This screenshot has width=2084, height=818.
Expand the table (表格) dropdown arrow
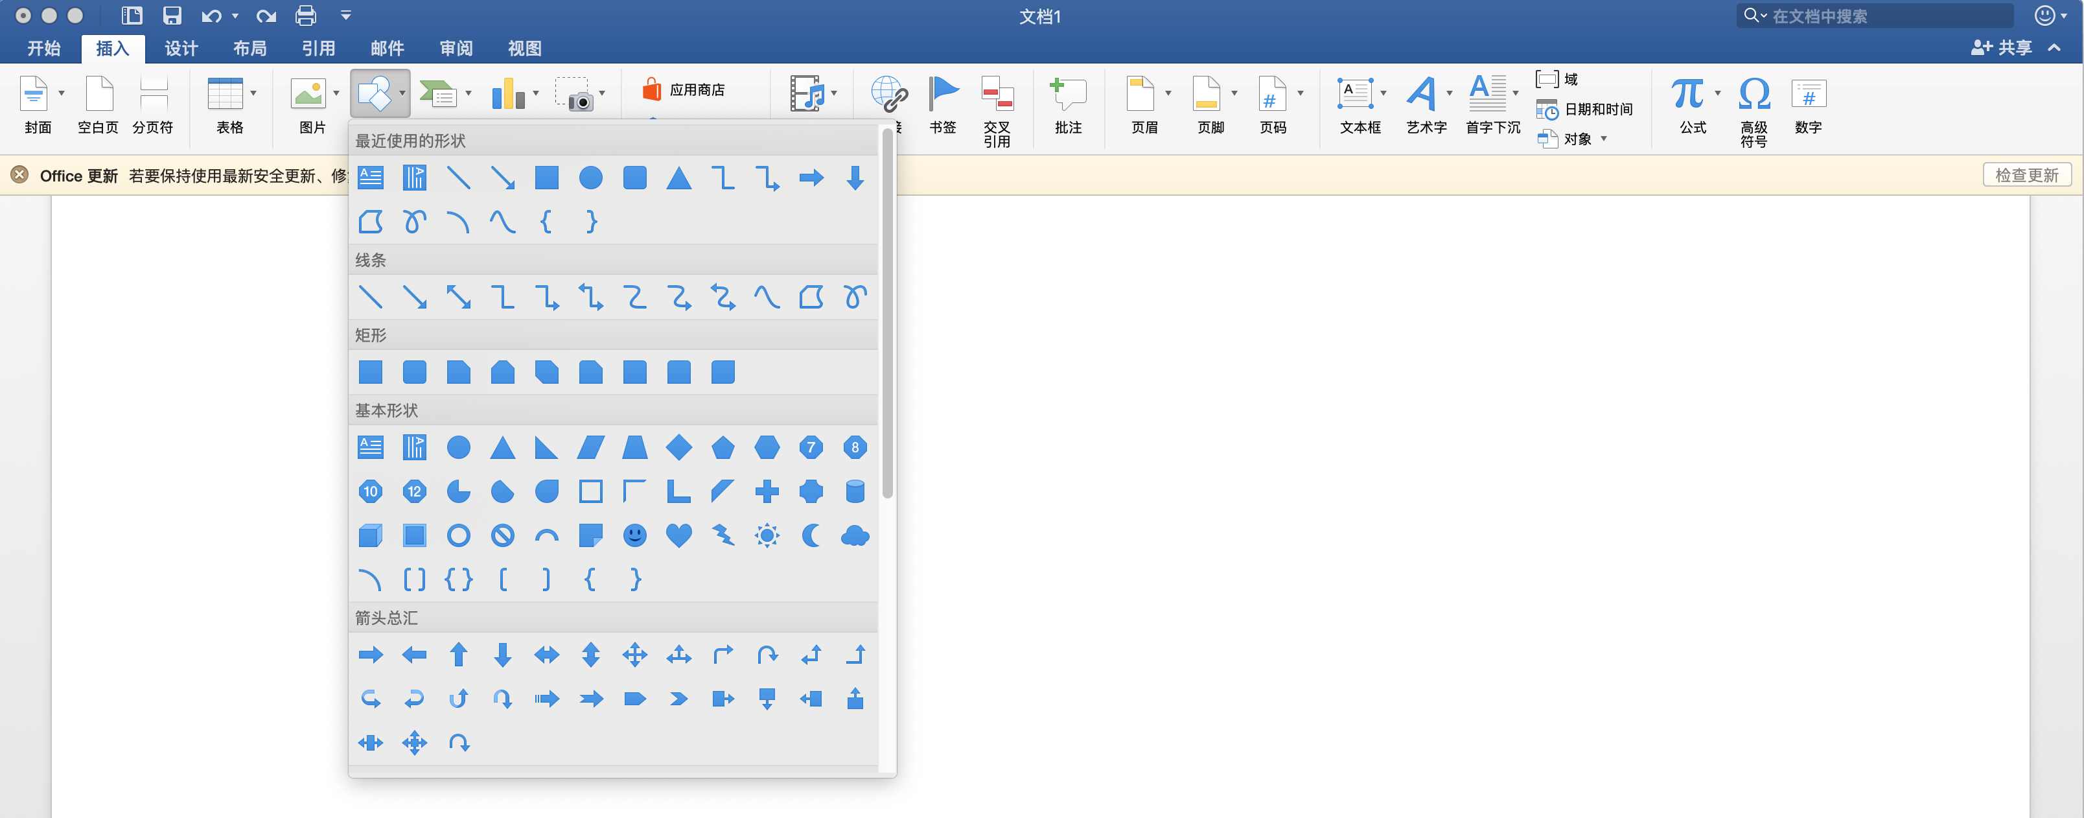tap(254, 94)
